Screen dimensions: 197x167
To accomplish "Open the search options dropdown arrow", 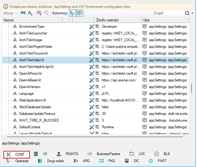I will coord(192,13).
